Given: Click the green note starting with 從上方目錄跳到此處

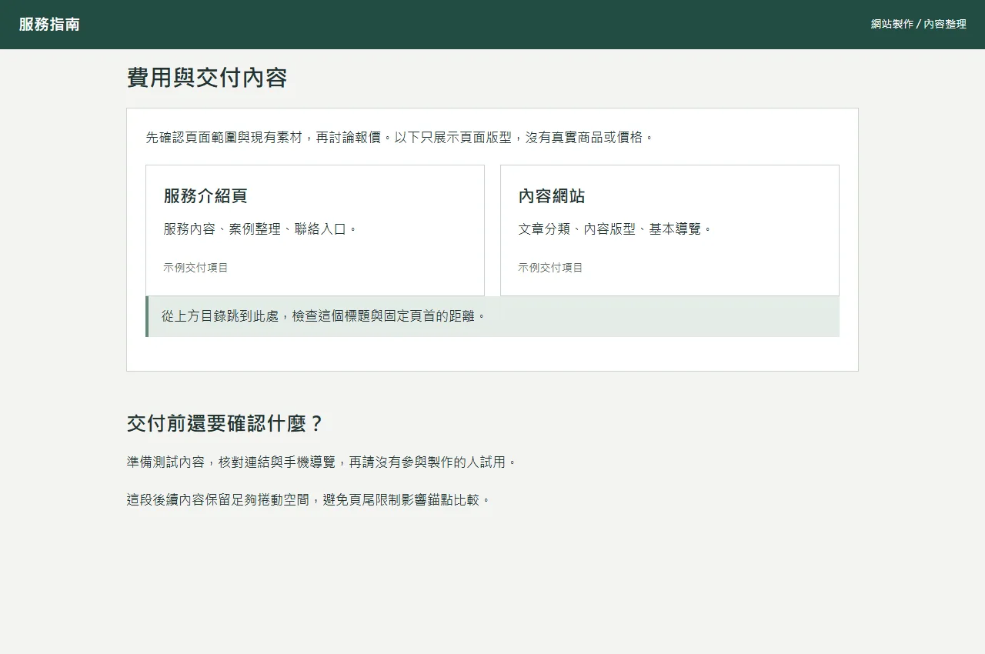Looking at the screenshot, I should click(x=492, y=316).
